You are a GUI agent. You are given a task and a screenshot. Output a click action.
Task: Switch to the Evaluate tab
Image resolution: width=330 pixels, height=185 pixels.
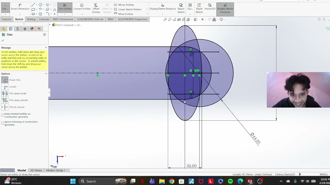(x=44, y=19)
